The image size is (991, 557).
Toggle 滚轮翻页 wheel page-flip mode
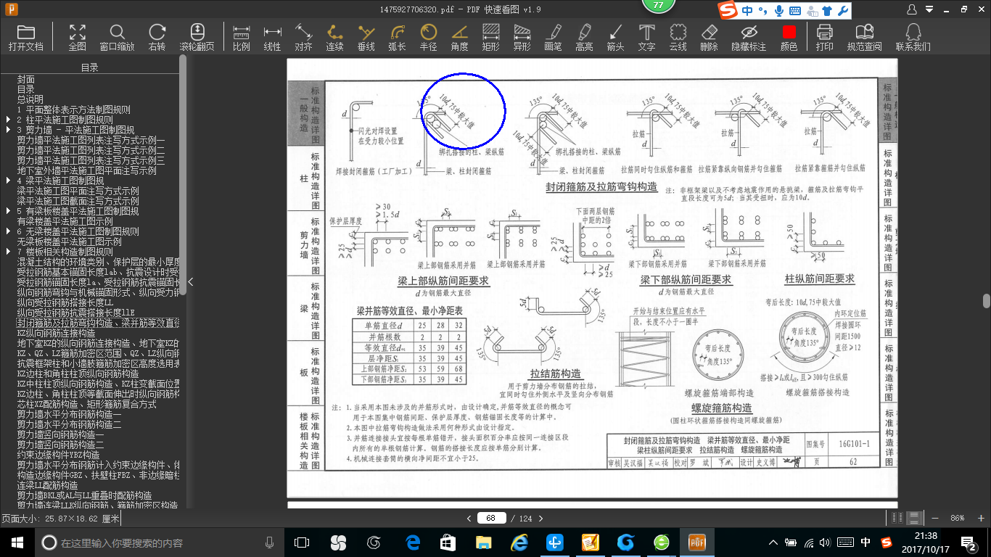pyautogui.click(x=197, y=37)
